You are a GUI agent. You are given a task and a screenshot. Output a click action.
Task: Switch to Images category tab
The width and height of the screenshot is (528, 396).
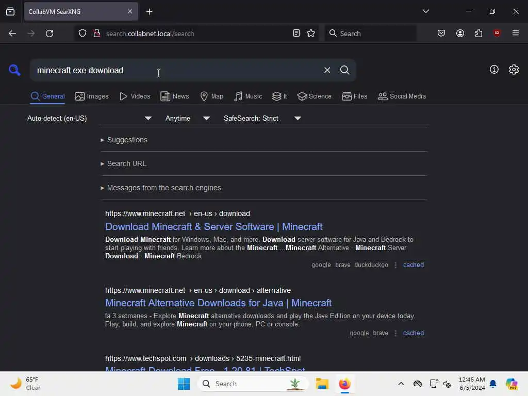[x=92, y=96]
